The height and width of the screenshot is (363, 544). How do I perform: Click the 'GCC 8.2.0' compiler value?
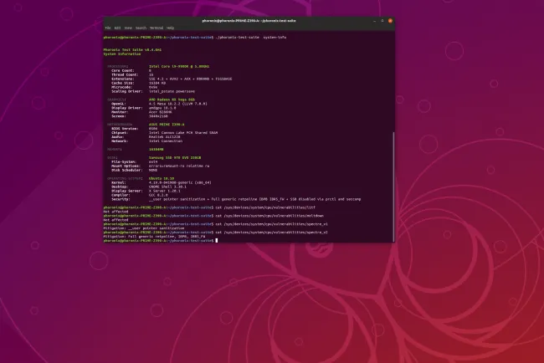pyautogui.click(x=158, y=195)
